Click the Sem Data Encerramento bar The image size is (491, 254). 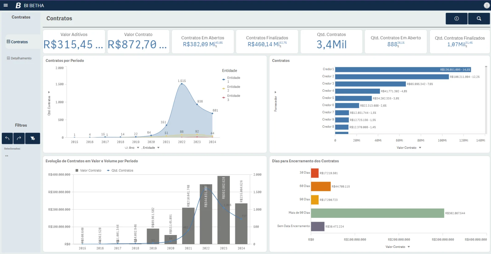[x=318, y=226]
